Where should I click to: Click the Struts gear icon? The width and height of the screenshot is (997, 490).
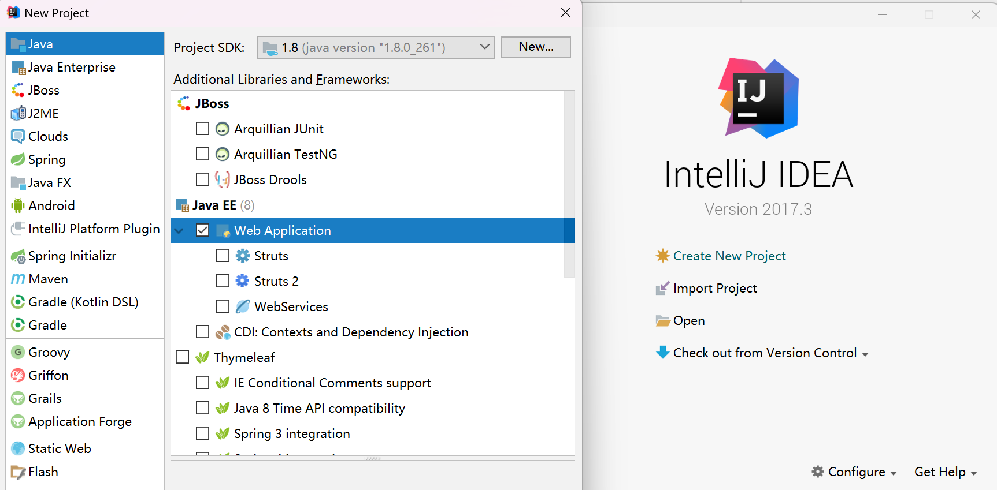coord(243,256)
